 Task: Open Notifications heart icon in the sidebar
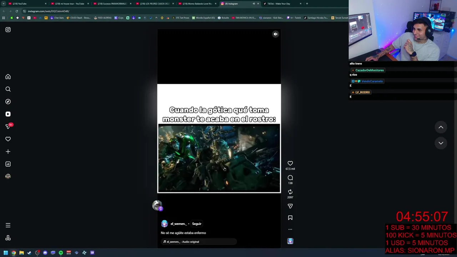[x=8, y=139]
